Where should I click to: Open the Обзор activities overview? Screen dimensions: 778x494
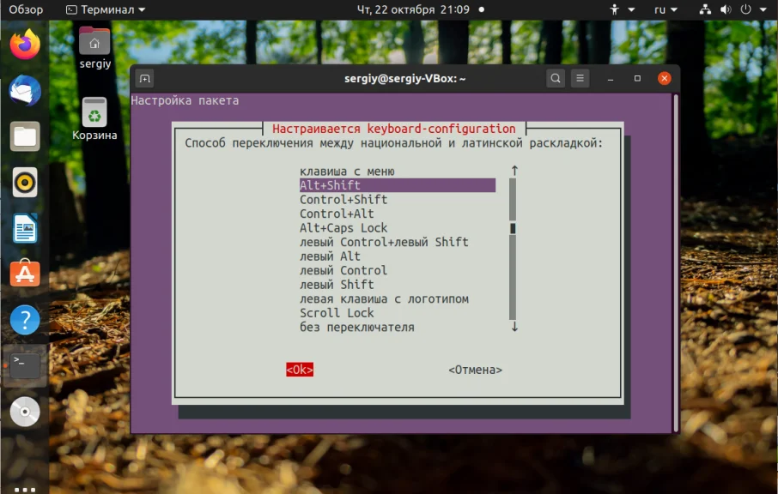coord(26,9)
